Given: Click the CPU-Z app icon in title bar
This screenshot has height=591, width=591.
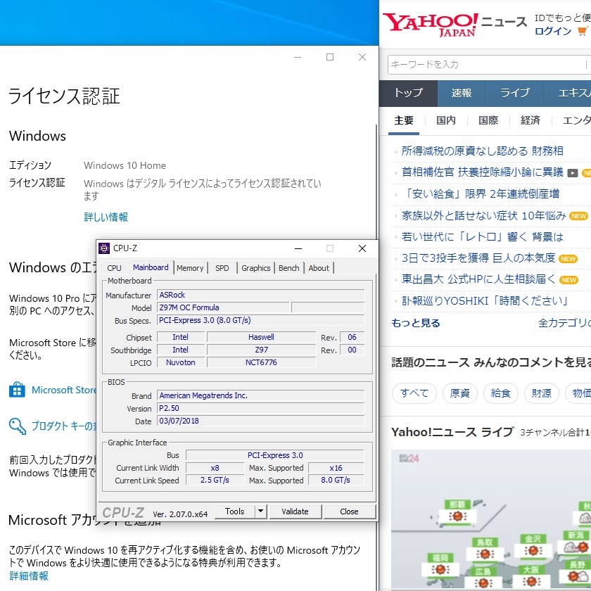Looking at the screenshot, I should (103, 248).
